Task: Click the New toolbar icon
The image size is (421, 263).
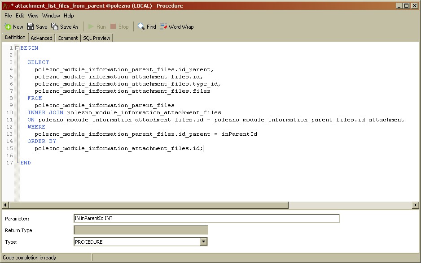Action: click(x=8, y=26)
